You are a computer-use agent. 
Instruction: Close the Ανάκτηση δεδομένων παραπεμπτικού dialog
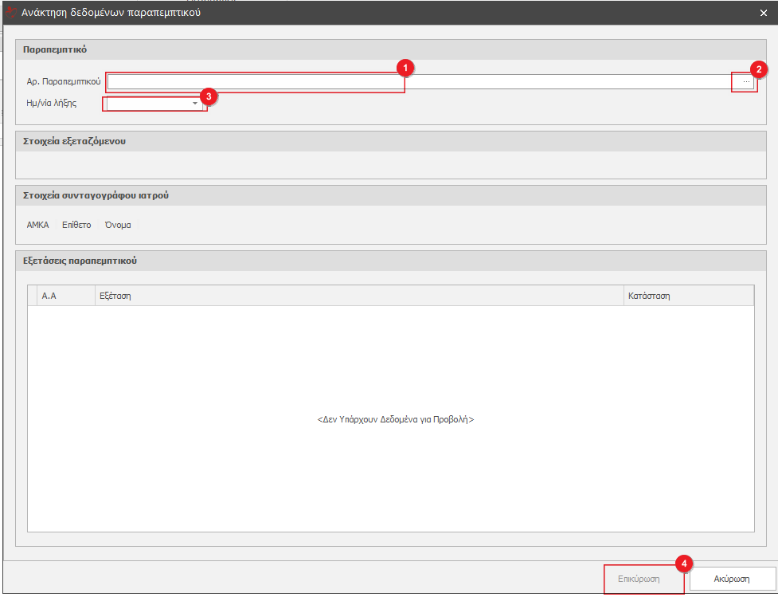click(763, 12)
